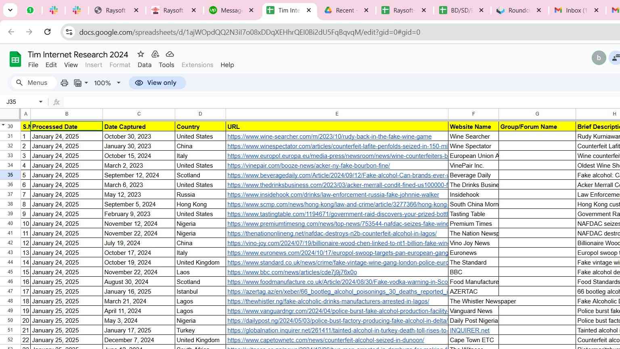Select row 35 header
The height and width of the screenshot is (349, 620).
10,175
